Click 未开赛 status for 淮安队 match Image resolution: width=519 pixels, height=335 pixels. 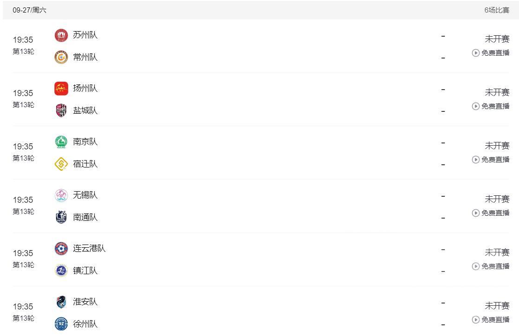pos(497,306)
